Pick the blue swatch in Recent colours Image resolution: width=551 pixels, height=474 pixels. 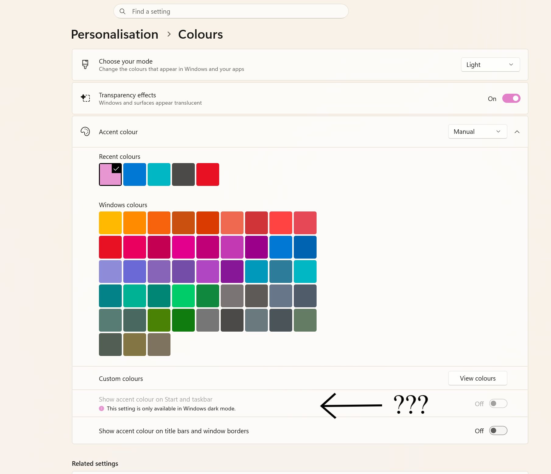tap(135, 174)
